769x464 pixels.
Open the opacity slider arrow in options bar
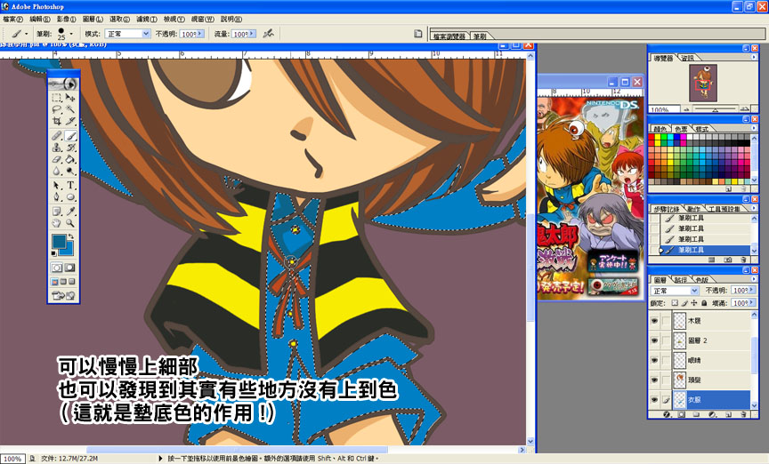point(200,33)
